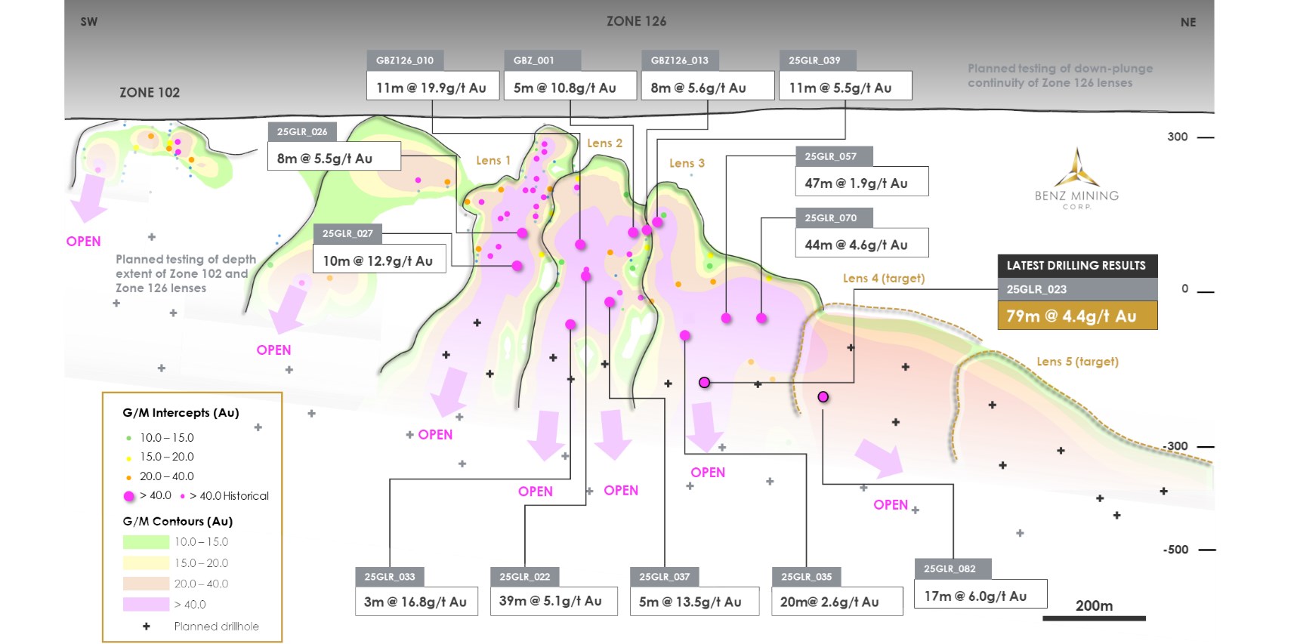Click the 44m @ 4.6g/t Au result box
1300x644 pixels.
click(861, 245)
